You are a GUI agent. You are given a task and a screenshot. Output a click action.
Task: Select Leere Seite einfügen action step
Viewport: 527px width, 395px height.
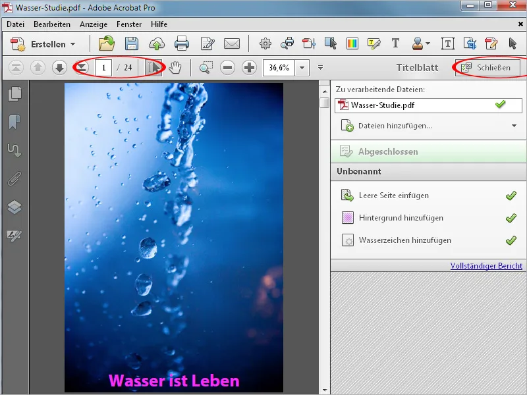pos(429,196)
